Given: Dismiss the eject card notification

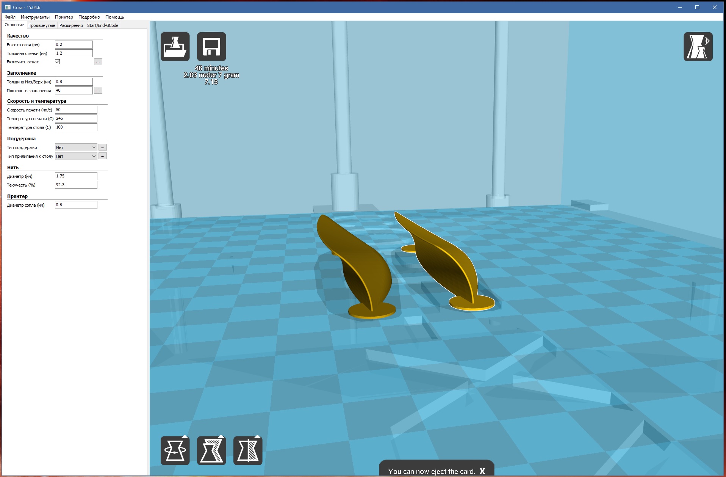Looking at the screenshot, I should click(x=482, y=471).
